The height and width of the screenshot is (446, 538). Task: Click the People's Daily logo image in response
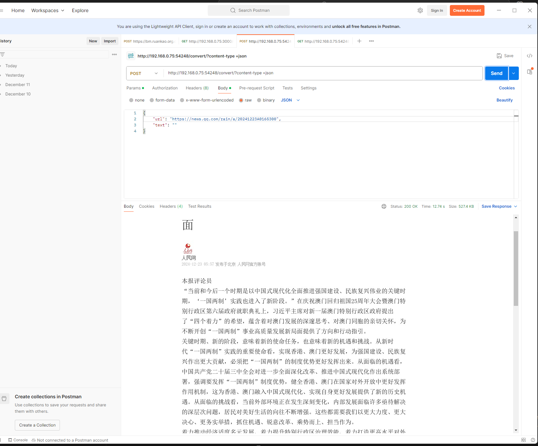(x=188, y=248)
